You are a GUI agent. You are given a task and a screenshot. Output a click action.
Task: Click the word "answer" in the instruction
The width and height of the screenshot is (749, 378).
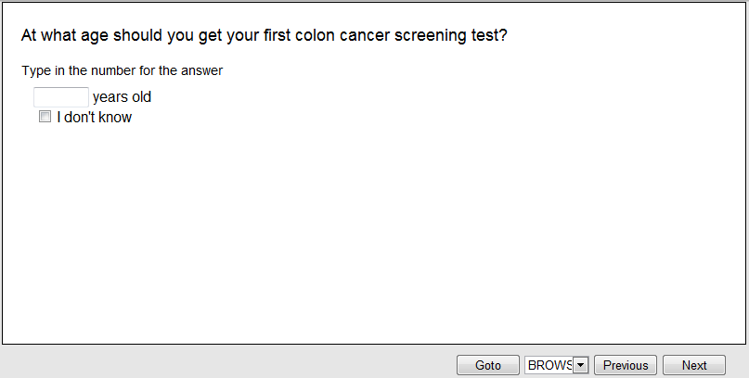click(x=201, y=69)
